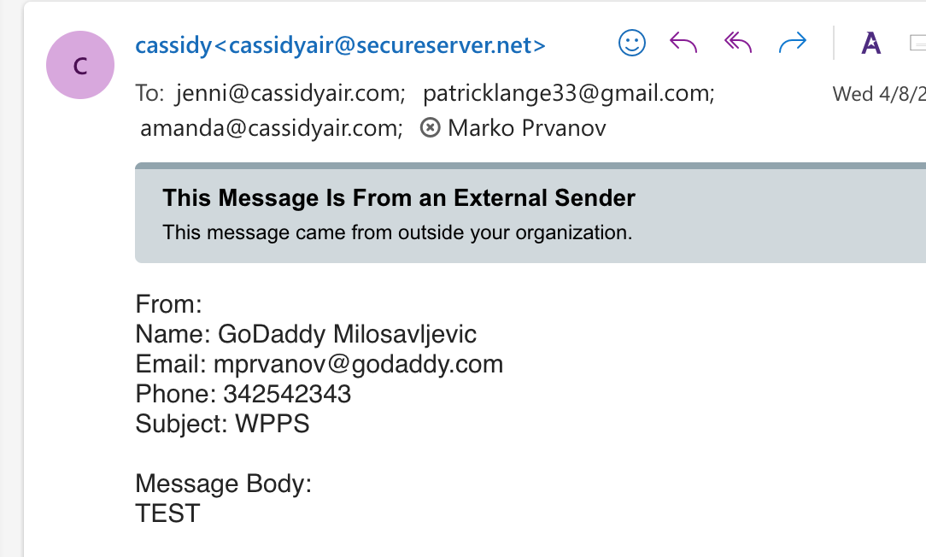The image size is (926, 557).
Task: Forward this message with the arrow icon
Action: (x=793, y=43)
